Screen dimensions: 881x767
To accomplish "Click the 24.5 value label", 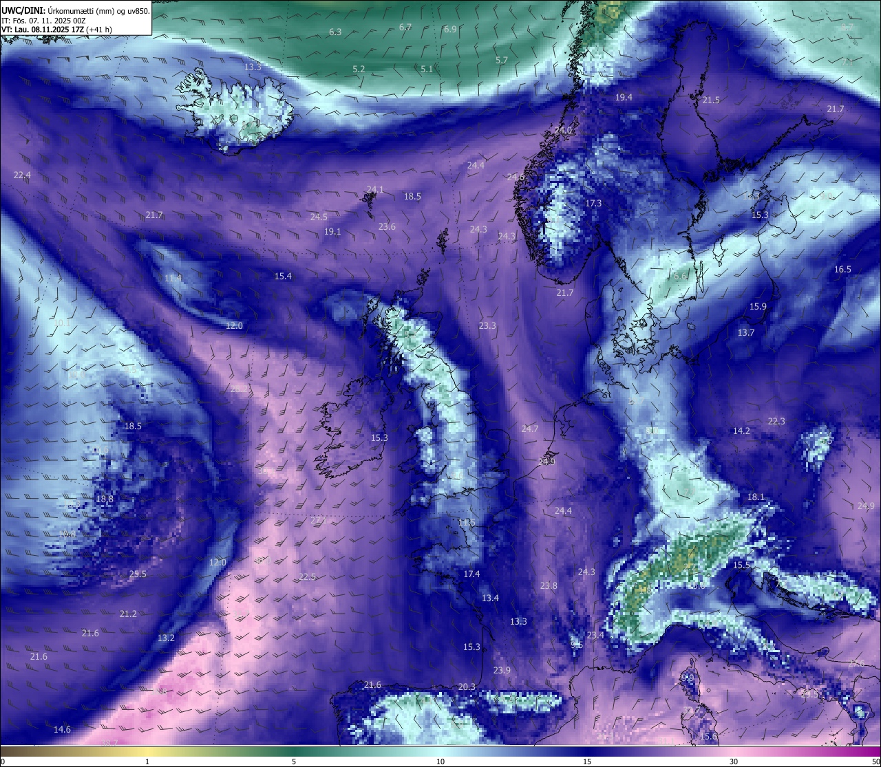I will 319,217.
